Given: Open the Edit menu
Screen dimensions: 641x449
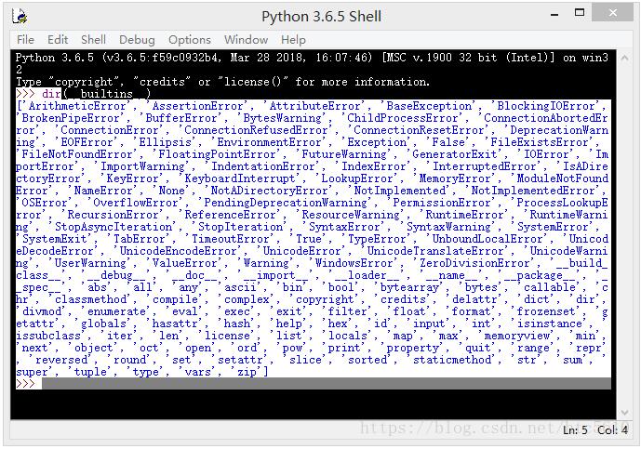Looking at the screenshot, I should click(58, 40).
